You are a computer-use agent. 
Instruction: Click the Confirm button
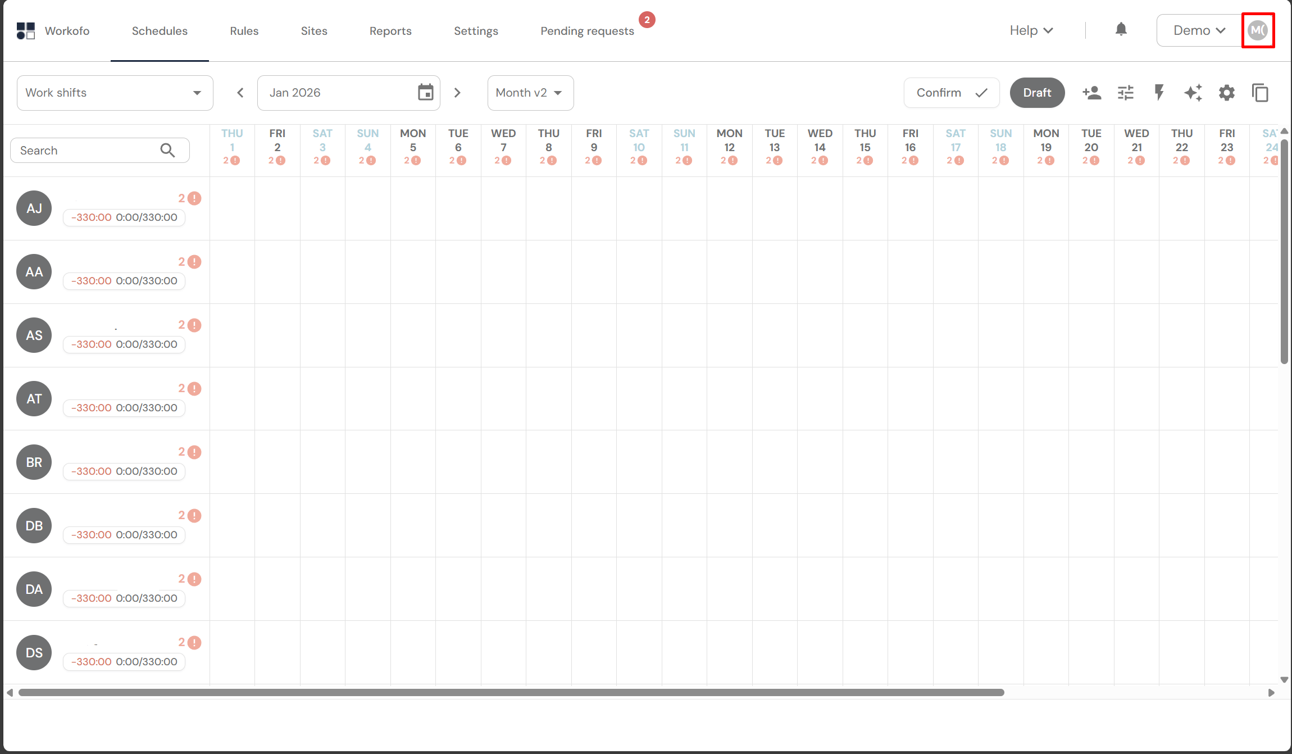[951, 93]
